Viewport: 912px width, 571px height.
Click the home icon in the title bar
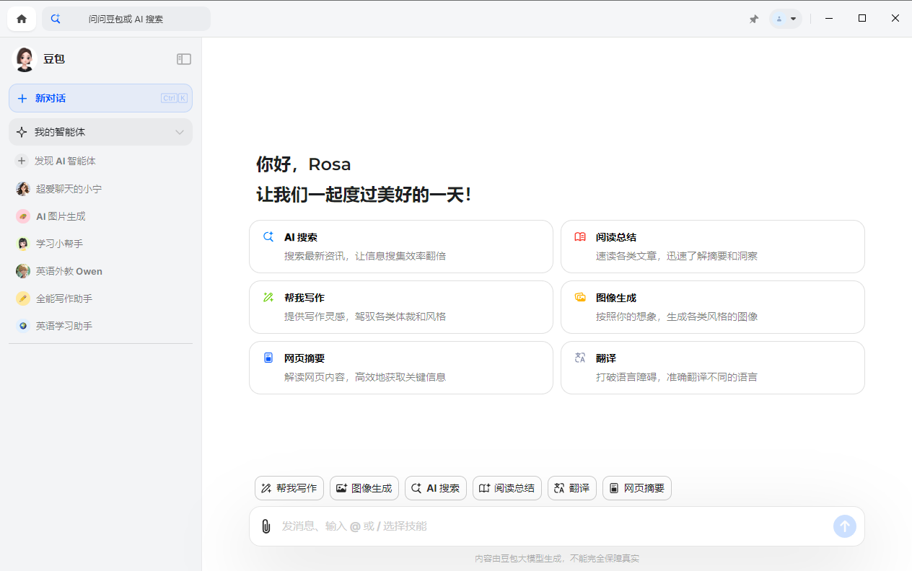[x=21, y=18]
